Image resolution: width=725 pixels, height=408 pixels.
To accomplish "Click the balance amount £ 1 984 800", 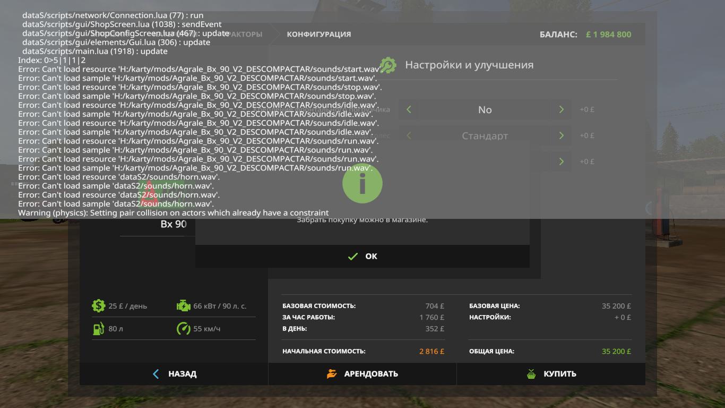I will click(608, 35).
